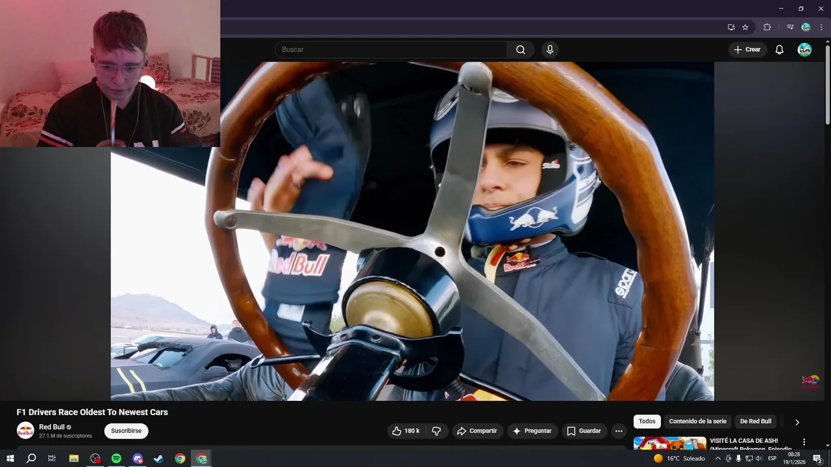Open options for VISITÉ LA CASA DE ASH video
This screenshot has height=467, width=831.
pyautogui.click(x=804, y=442)
